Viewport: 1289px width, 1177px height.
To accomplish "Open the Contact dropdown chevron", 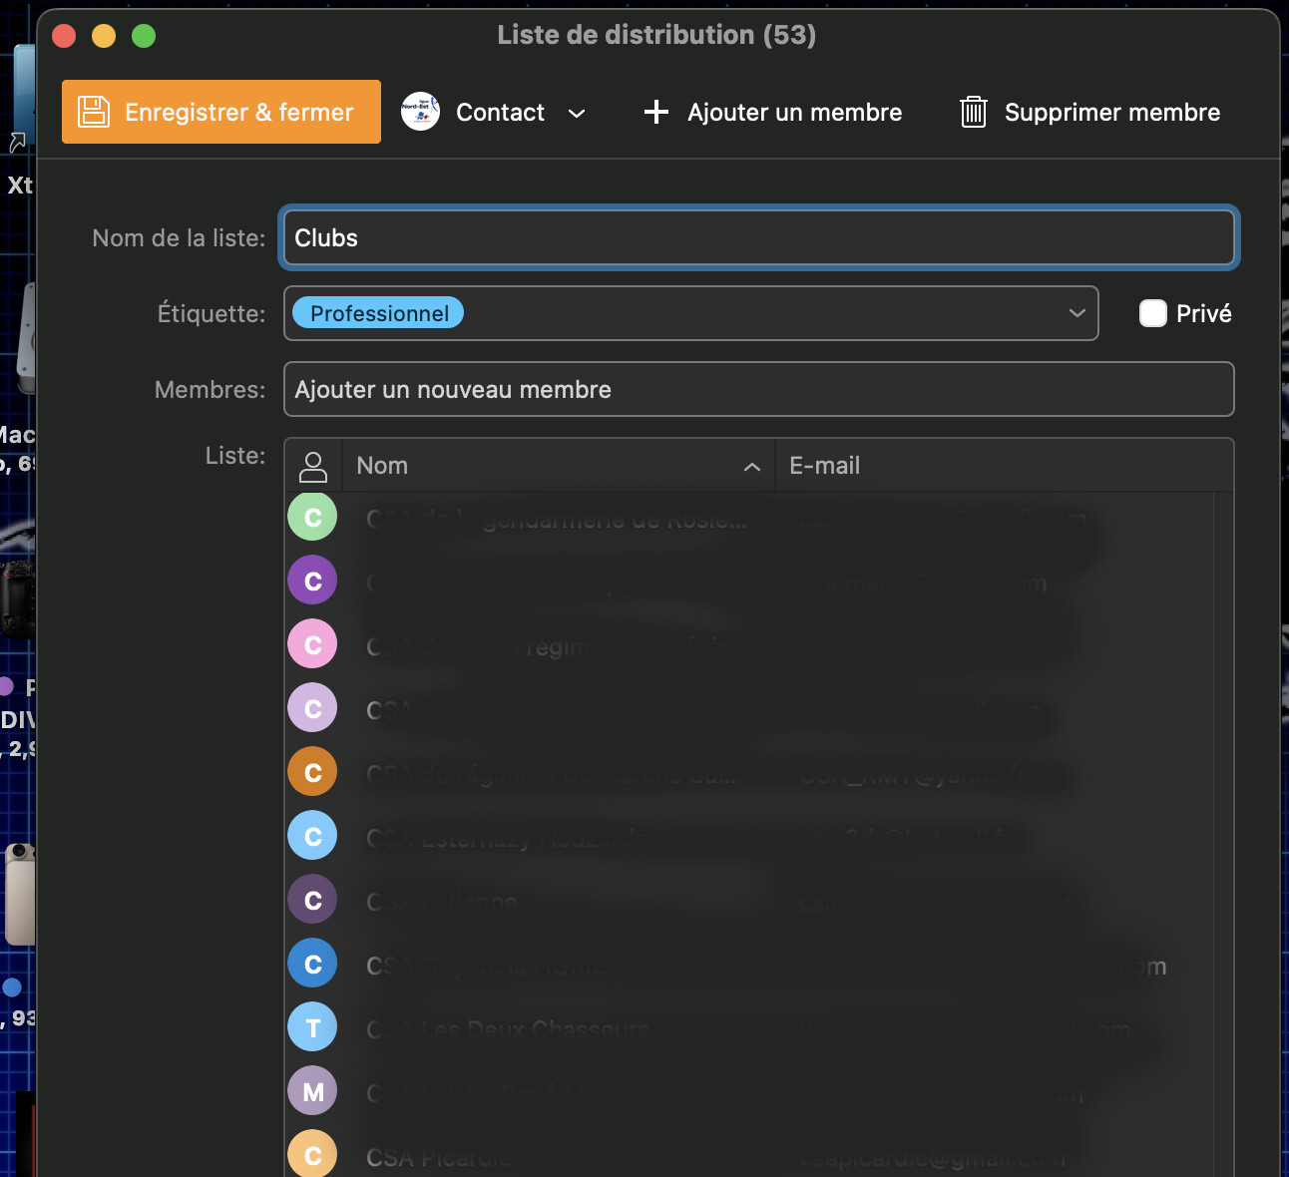I will point(577,113).
